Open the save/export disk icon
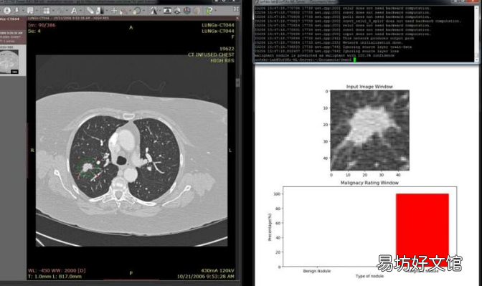Viewport: 482px width, 286px height. (x=30, y=11)
